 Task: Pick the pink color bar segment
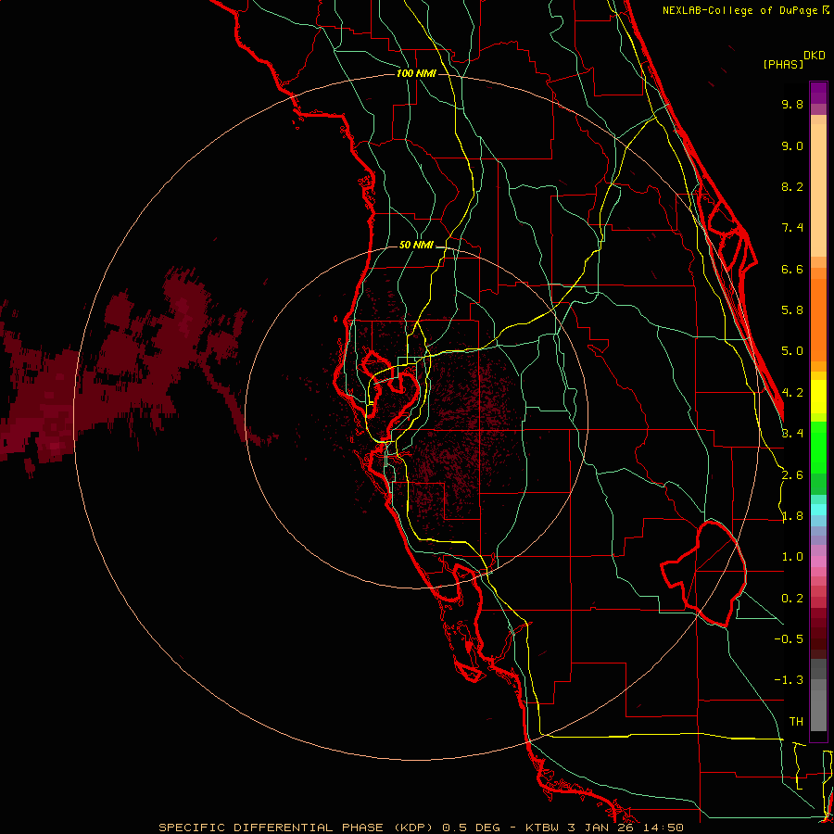coord(818,562)
